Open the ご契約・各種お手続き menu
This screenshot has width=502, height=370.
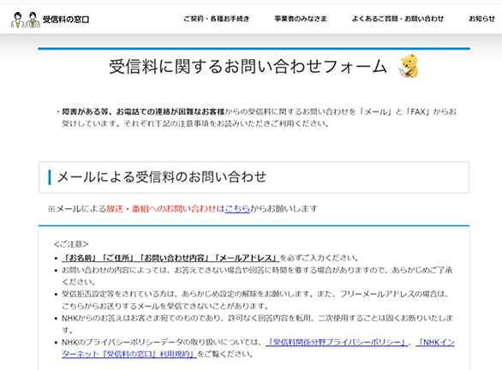[217, 19]
